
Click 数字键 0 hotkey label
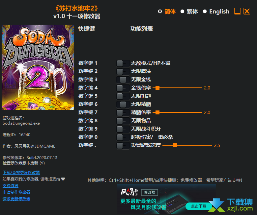(x=88, y=137)
